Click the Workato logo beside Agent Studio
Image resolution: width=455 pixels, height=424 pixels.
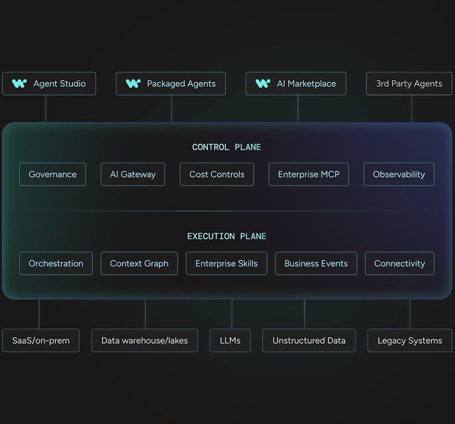click(x=19, y=83)
